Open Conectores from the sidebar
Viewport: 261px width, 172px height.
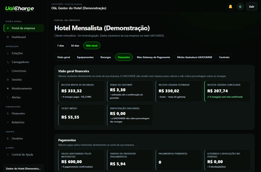point(24,71)
